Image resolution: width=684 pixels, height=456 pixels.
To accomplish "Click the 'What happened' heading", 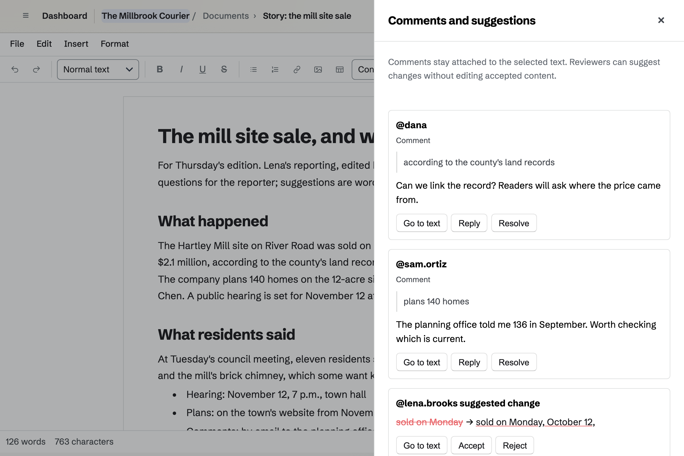I will [x=213, y=221].
